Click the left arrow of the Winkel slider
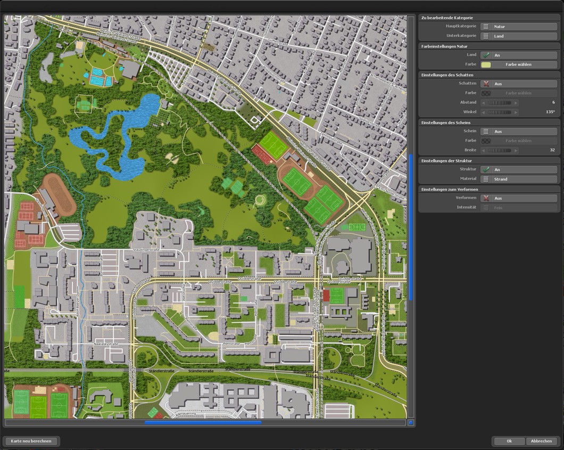The width and height of the screenshot is (564, 450). pos(484,111)
